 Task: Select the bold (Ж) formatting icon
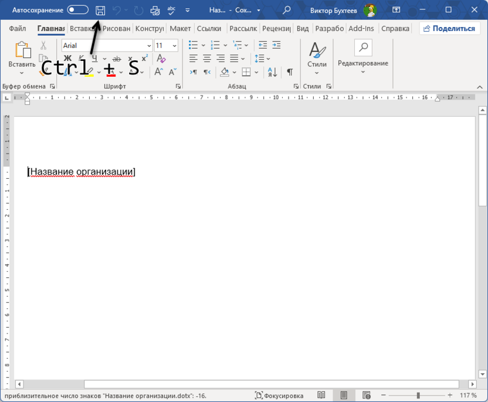(x=67, y=59)
